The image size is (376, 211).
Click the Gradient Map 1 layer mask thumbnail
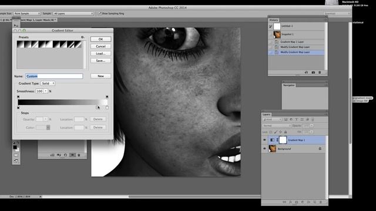[x=283, y=140]
